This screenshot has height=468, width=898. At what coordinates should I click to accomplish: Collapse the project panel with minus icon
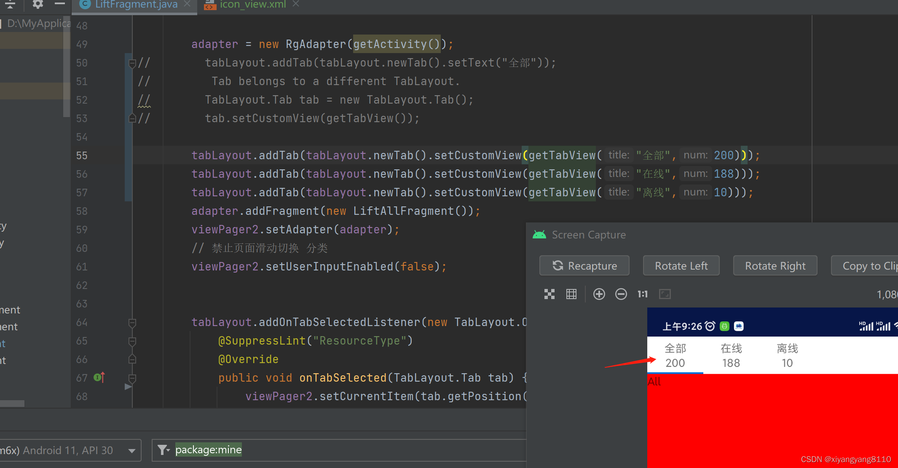pos(60,4)
